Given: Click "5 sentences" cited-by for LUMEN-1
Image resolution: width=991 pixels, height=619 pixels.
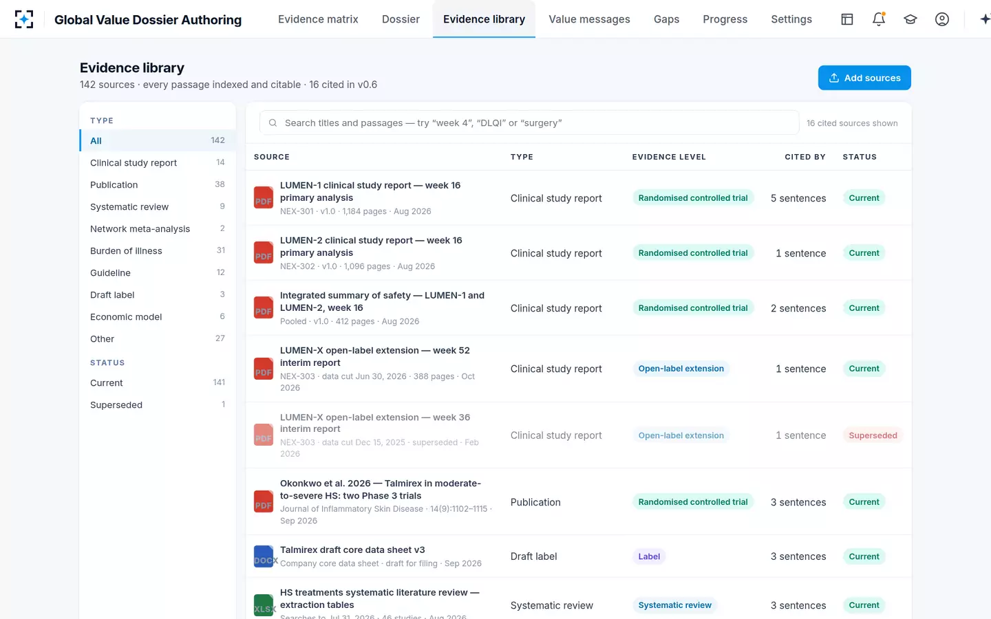Looking at the screenshot, I should [798, 198].
